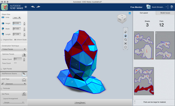This screenshot has height=106, width=175.
Task: Enable the Split Panels checkbox
Action: (x=1, y=69)
